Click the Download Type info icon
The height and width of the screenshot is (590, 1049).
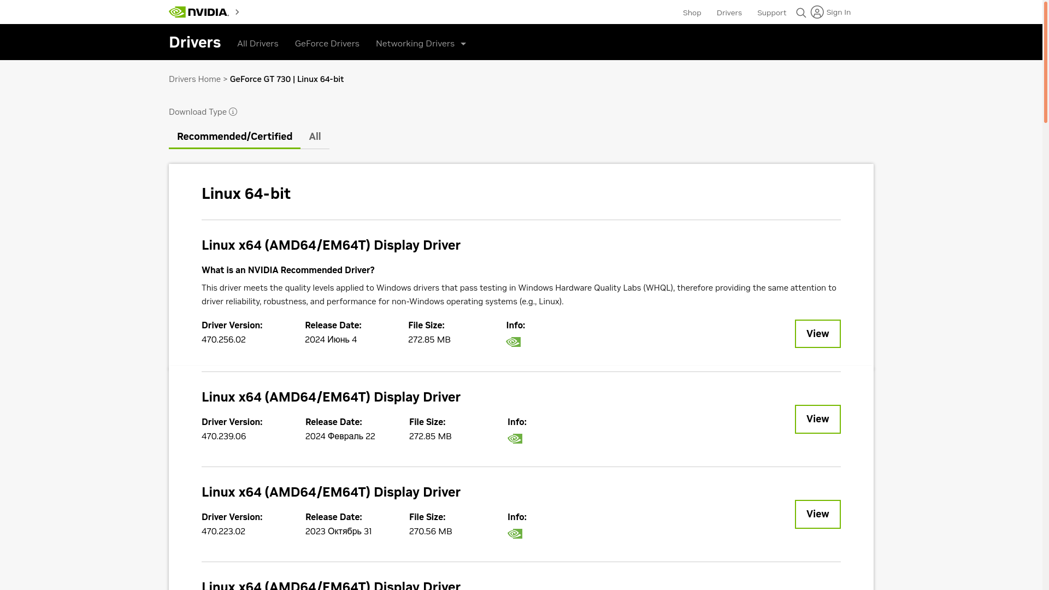pos(233,112)
